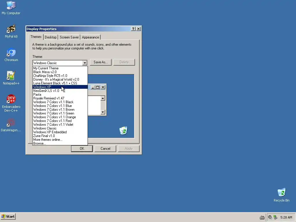The width and height of the screenshot is (296, 222).
Task: Select Windows 7 Colors v1.1 Blue
Action: click(60, 106)
